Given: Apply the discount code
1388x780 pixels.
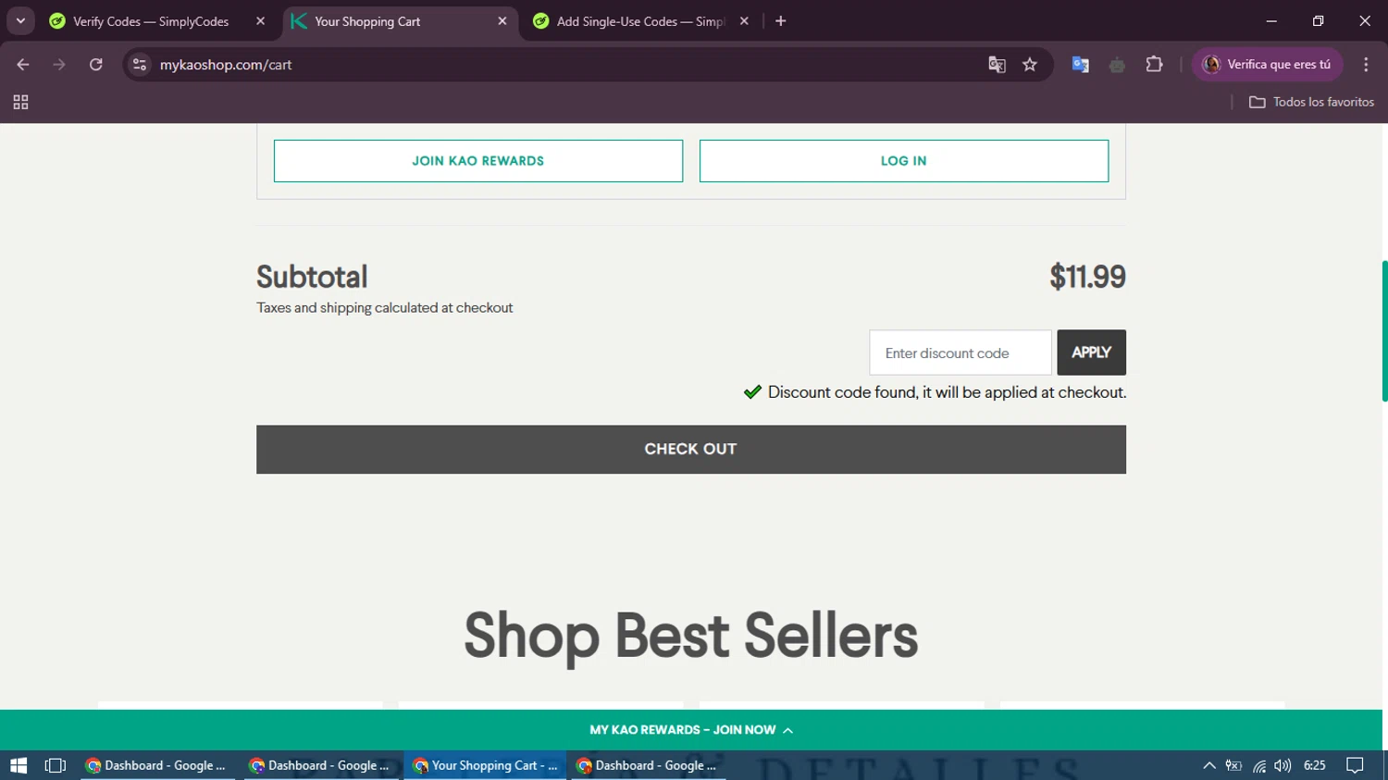Looking at the screenshot, I should [x=1092, y=353].
